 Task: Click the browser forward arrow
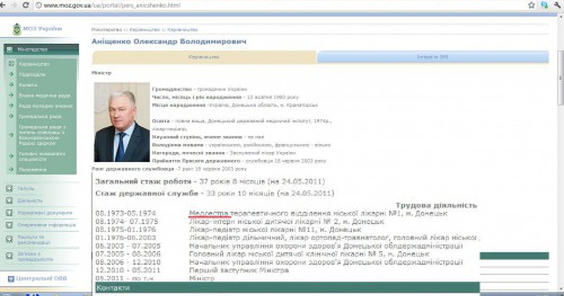[x=15, y=5]
